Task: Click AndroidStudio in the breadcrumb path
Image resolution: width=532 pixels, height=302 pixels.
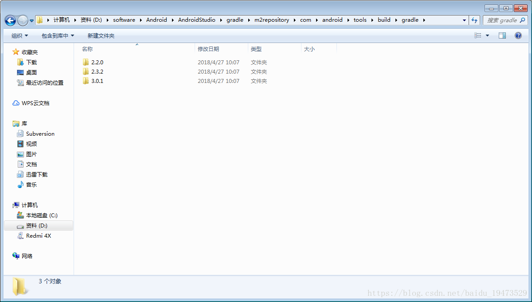Action: 196,20
